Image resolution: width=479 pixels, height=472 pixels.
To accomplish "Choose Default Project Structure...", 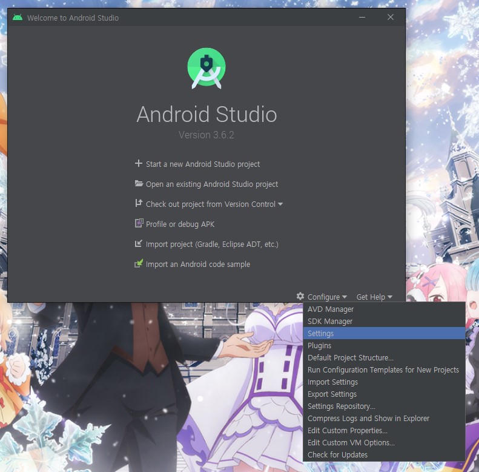I will (384, 358).
